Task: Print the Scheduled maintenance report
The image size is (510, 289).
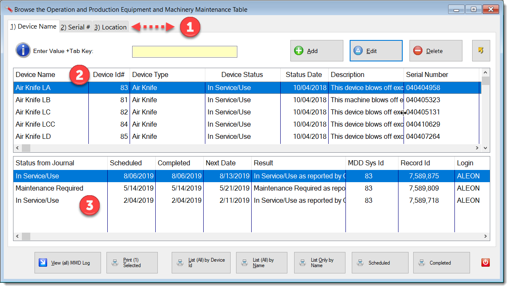Action: tap(380, 263)
